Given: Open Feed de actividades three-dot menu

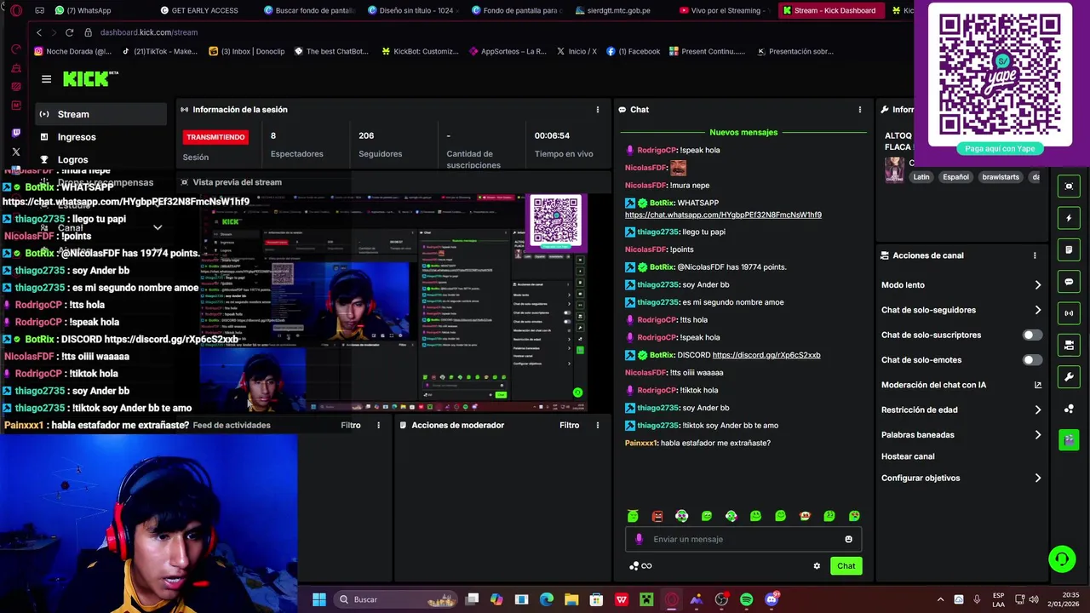Looking at the screenshot, I should tap(378, 425).
